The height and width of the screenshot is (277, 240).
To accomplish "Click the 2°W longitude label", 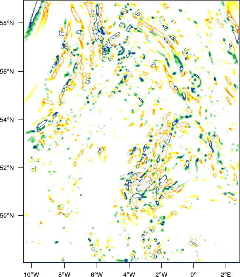I will (161, 274).
